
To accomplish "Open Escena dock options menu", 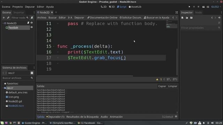I will 34,12.
